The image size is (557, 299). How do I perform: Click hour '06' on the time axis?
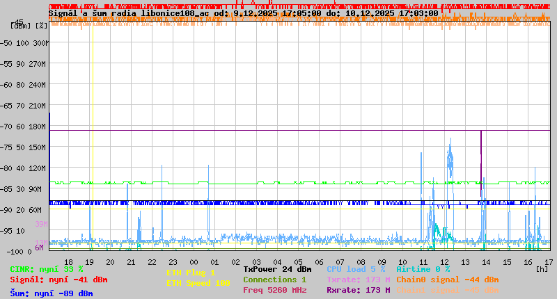319,262
